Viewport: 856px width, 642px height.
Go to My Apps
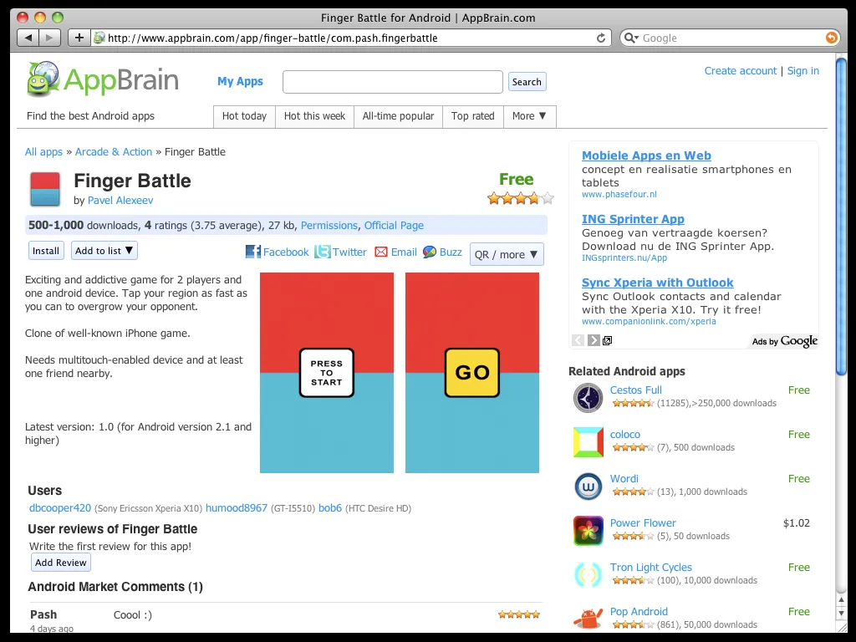click(x=240, y=81)
